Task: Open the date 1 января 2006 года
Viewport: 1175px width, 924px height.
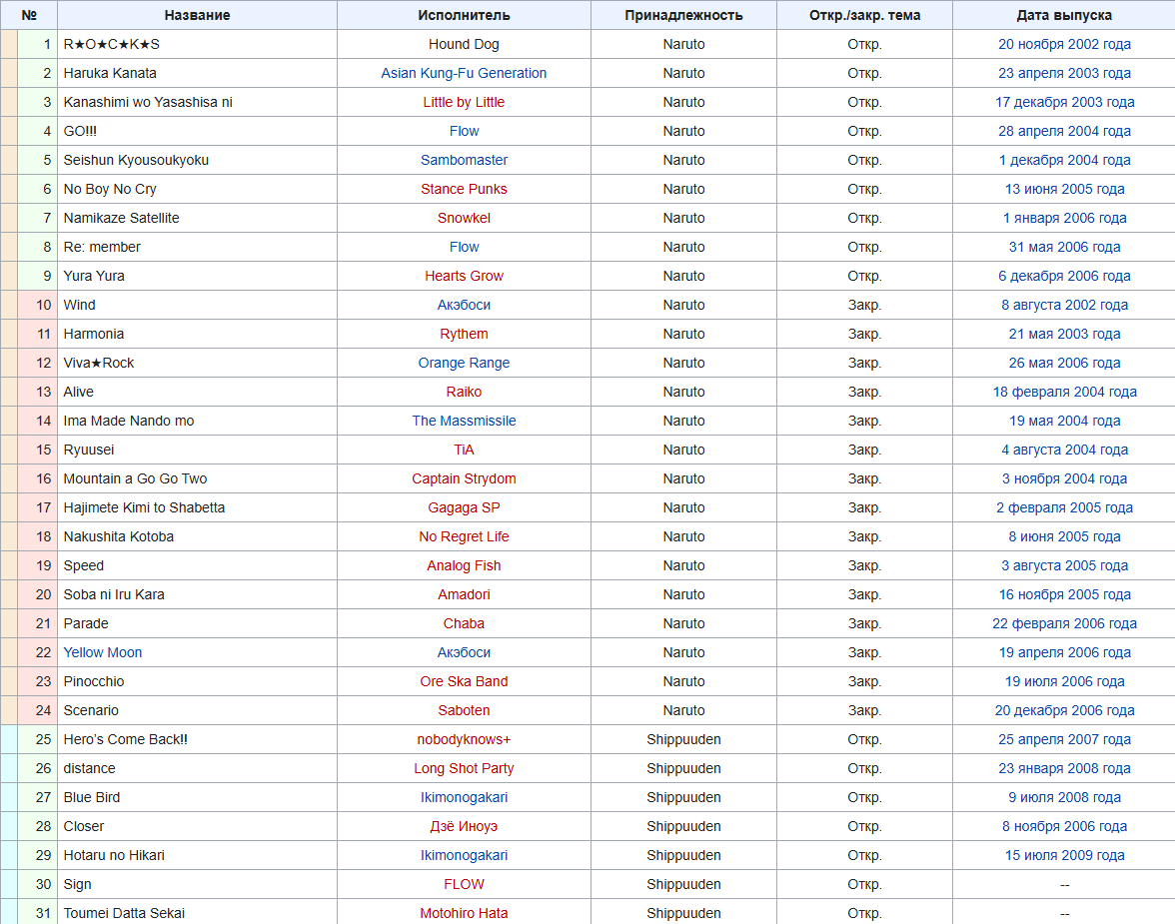Action: click(1064, 218)
